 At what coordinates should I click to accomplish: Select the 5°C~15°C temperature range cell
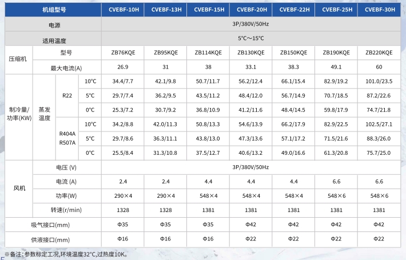point(251,38)
